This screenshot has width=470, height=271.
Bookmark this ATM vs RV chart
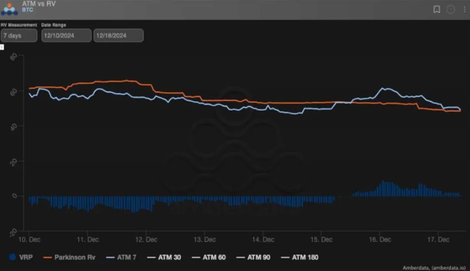[x=437, y=9]
